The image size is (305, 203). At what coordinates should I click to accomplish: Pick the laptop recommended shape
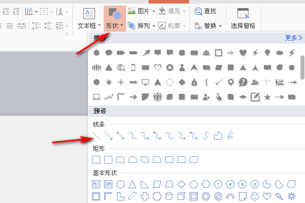[97, 97]
